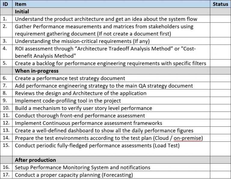Click the Item column header
Viewport: 231px width, 179px height.
(20, 4)
